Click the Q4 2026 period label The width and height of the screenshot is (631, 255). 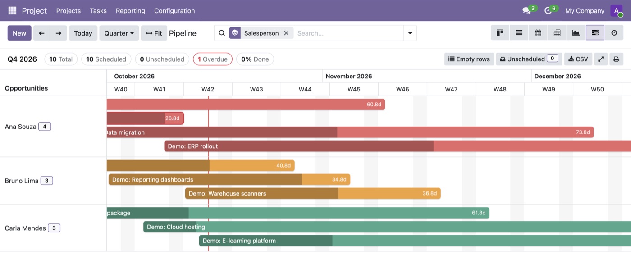coord(22,59)
